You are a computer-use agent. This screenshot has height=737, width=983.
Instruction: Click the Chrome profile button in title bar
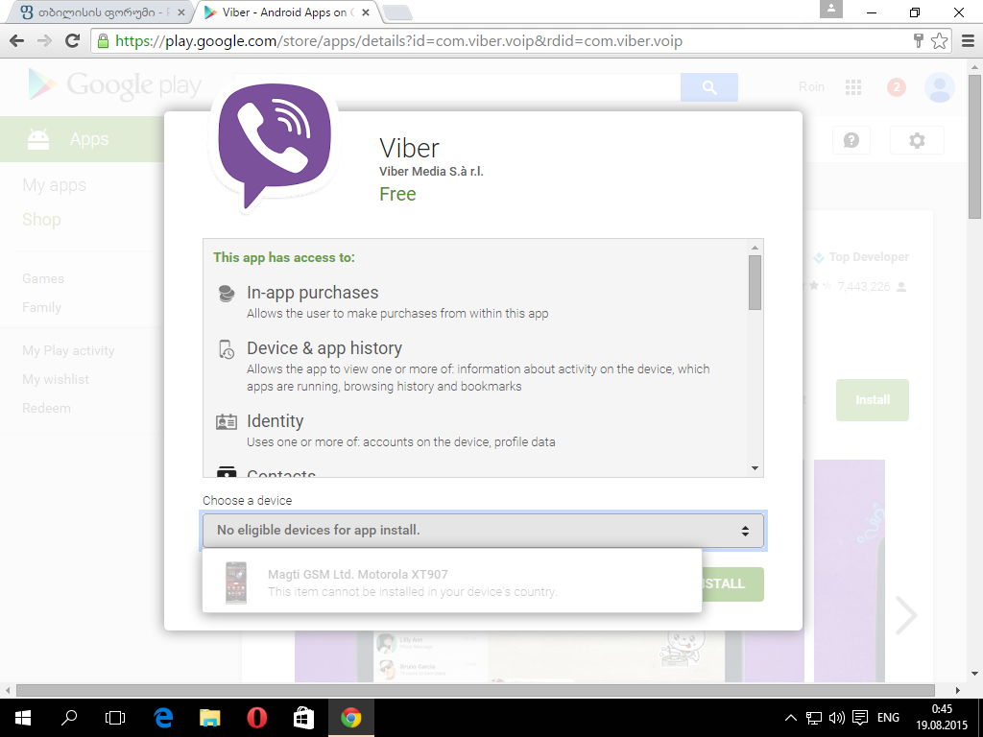(x=830, y=9)
